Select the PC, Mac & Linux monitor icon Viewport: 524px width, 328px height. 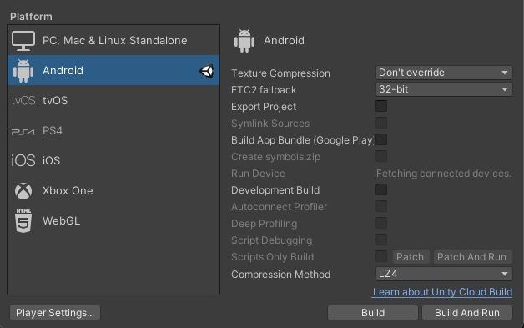click(x=23, y=41)
